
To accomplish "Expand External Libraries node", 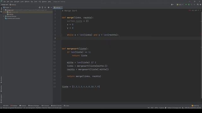I will (x=4, y=16).
